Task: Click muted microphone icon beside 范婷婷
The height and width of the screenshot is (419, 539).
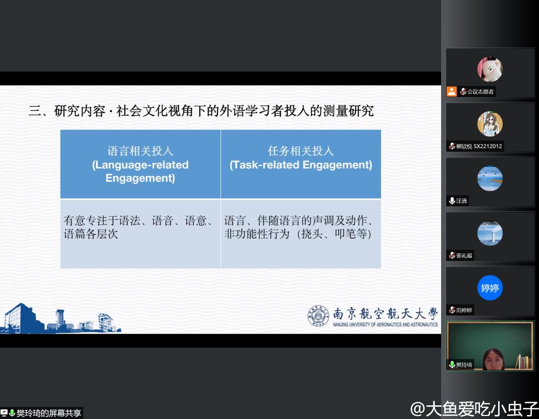Action: click(x=452, y=310)
